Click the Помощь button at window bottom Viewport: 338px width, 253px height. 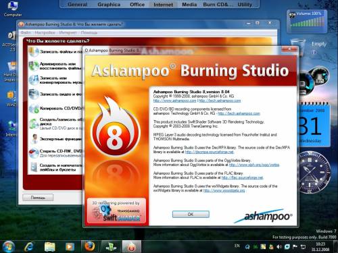click(x=38, y=198)
